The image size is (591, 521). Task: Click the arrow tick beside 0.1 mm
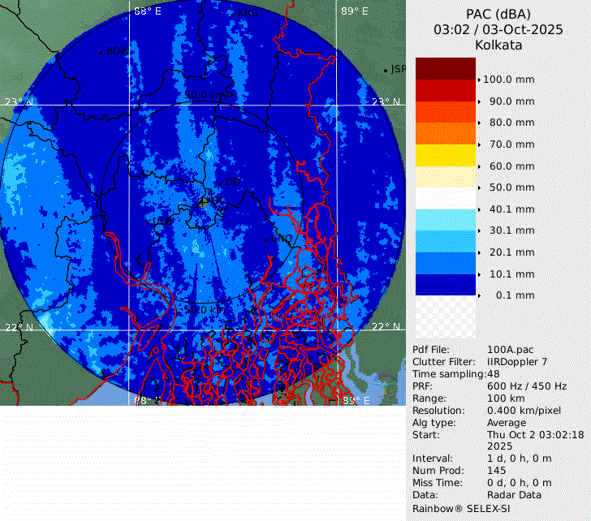click(479, 295)
